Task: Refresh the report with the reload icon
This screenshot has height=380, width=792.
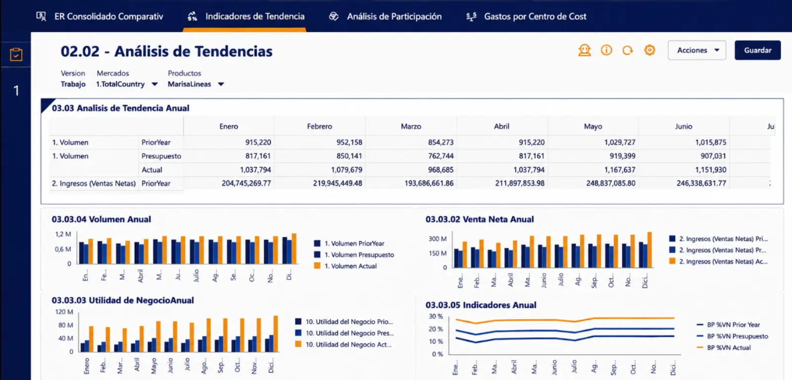Action: click(x=628, y=50)
